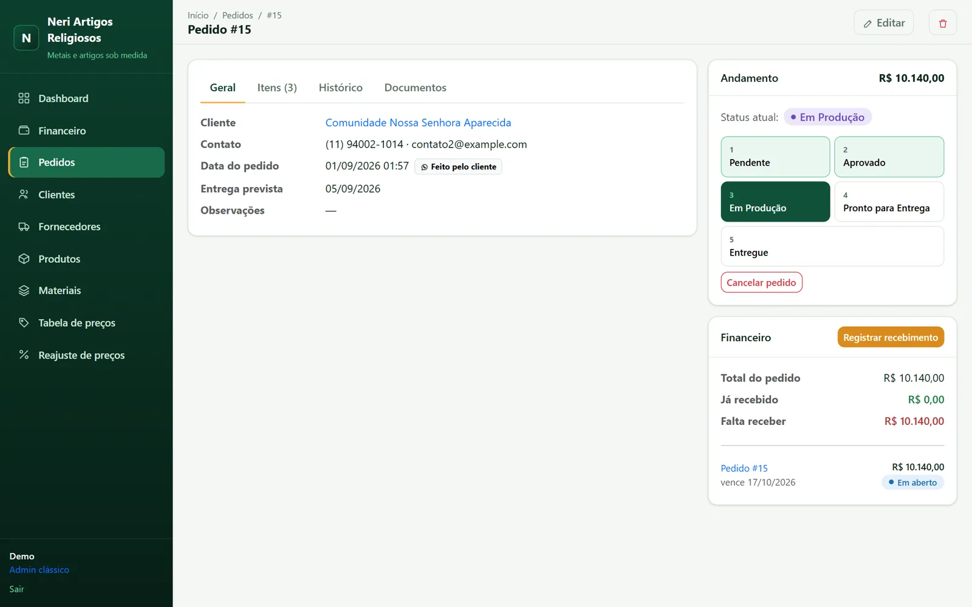This screenshot has width=972, height=607.
Task: Click the Já recebido value R$ 0,00
Action: [x=926, y=399]
